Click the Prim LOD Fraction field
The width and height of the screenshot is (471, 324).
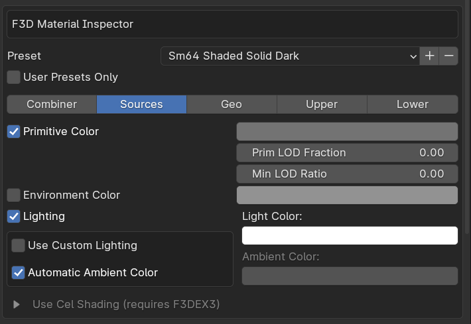(x=347, y=152)
